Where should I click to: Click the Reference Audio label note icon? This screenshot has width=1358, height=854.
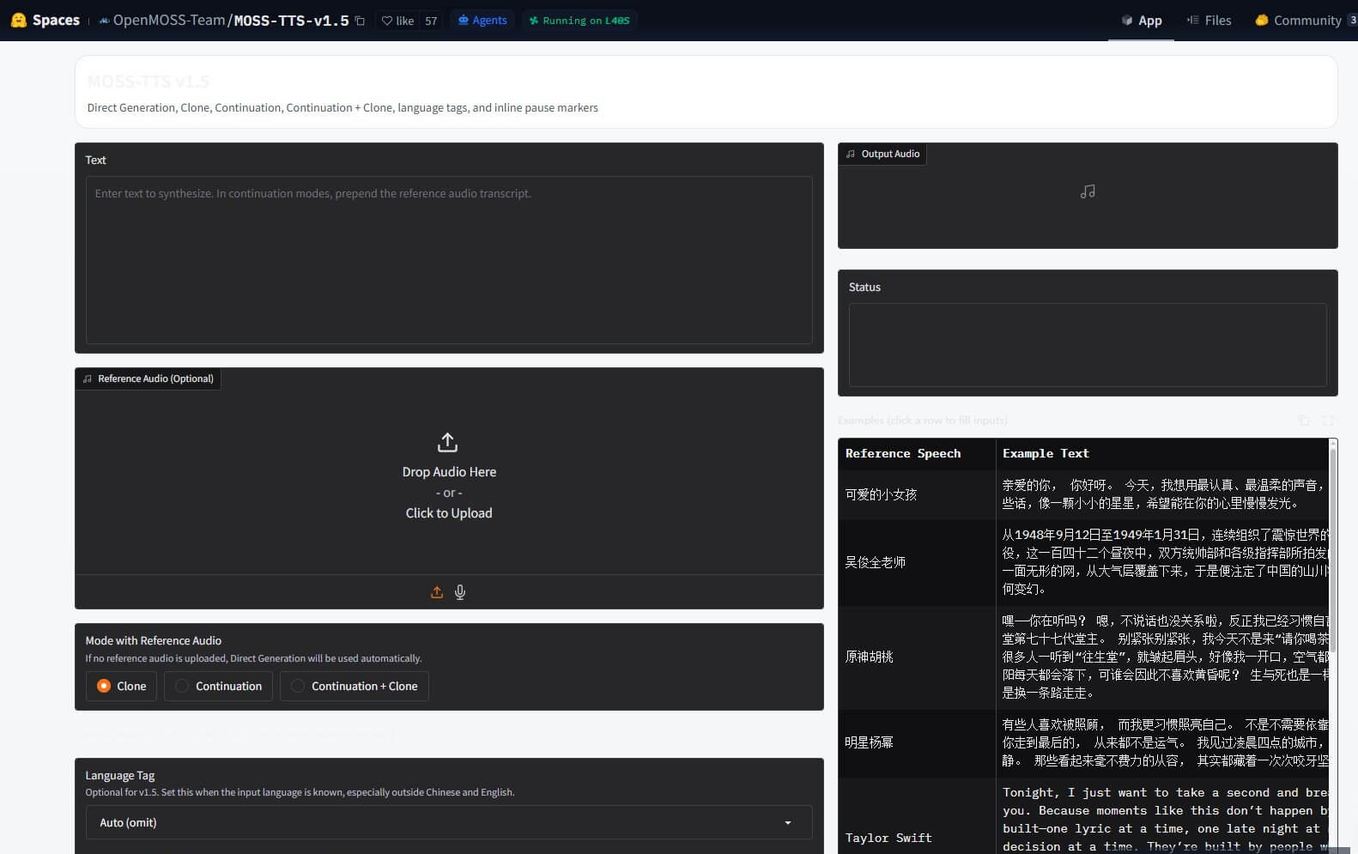click(88, 379)
